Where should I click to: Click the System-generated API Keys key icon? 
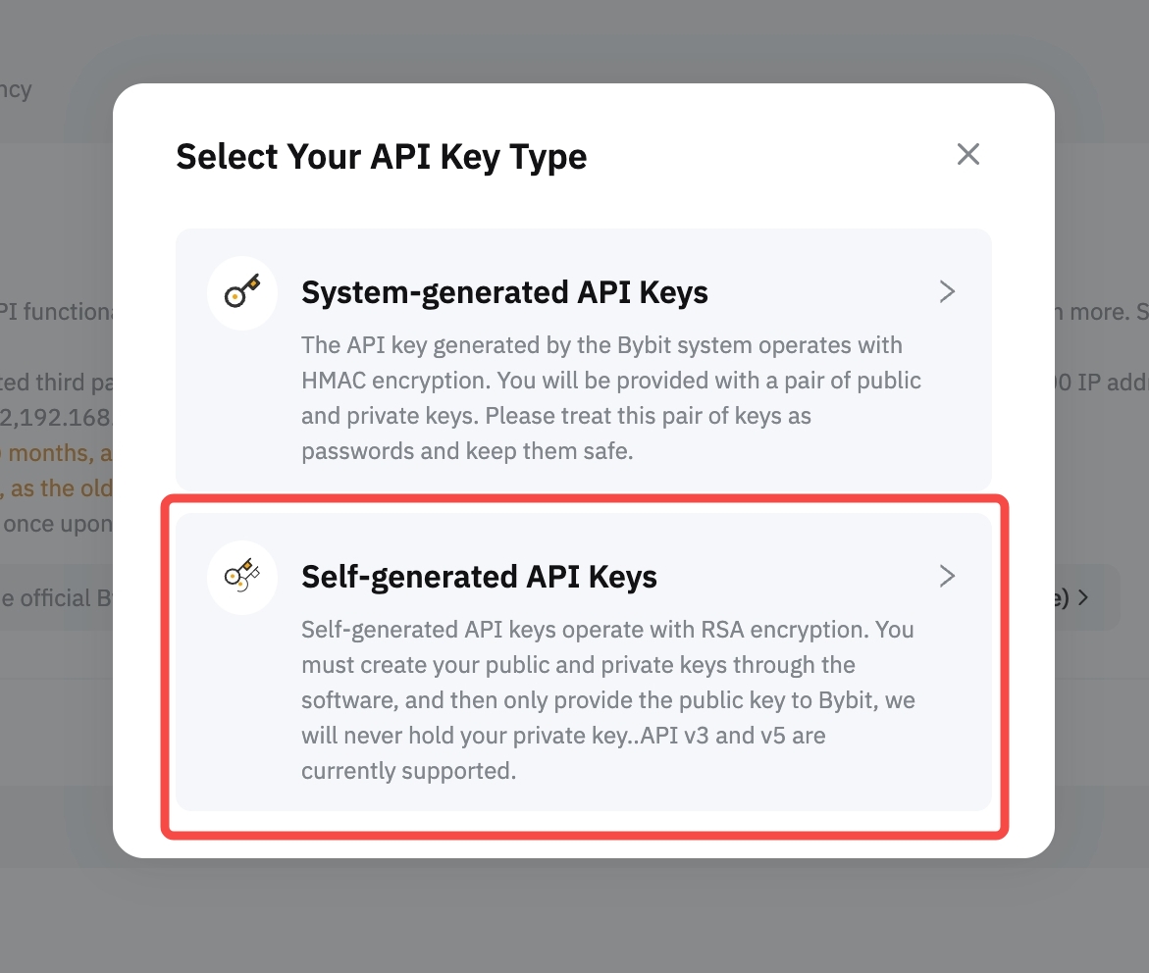click(x=242, y=292)
